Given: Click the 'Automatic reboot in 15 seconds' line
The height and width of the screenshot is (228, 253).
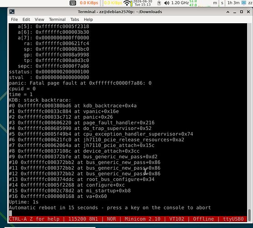Looking at the screenshot, I should click(x=110, y=207).
